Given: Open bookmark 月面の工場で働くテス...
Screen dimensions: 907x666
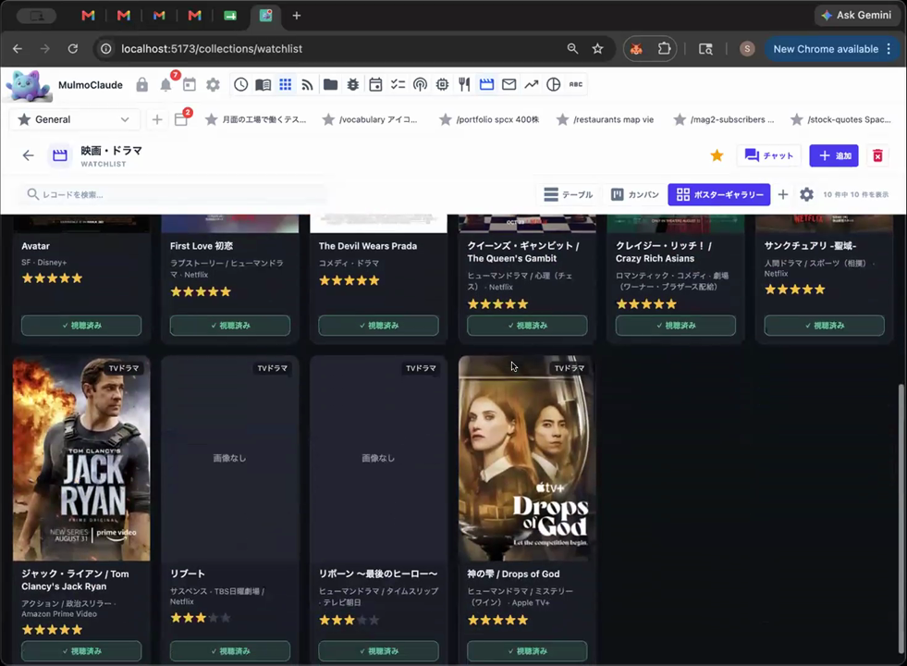Looking at the screenshot, I should tap(256, 119).
